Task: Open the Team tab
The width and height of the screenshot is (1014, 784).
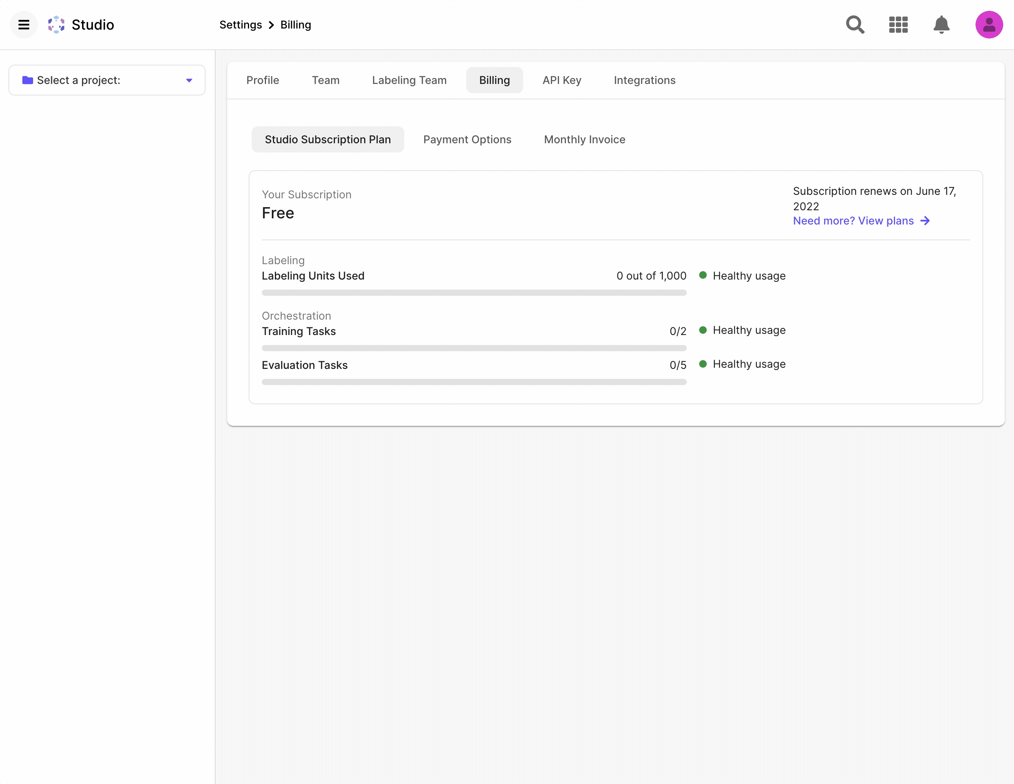Action: pos(325,80)
